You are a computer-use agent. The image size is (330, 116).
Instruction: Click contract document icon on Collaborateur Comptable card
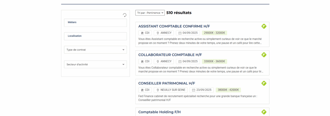click(x=142, y=61)
